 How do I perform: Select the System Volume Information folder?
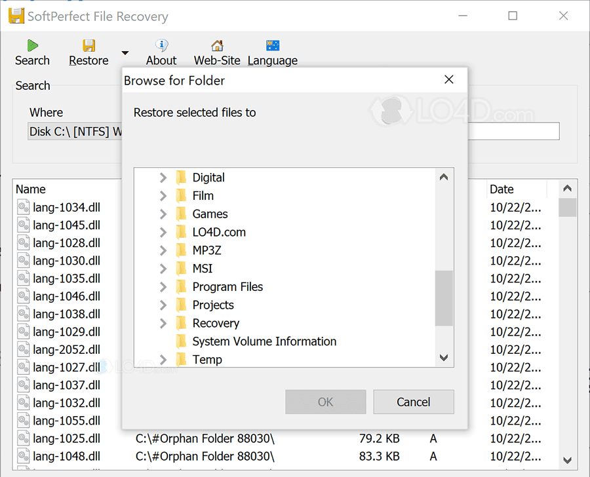(264, 341)
